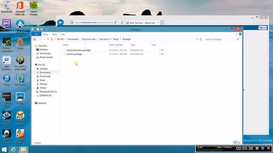The width and height of the screenshot is (273, 153).
Task: Sort files by the Name column
Action: [66, 45]
